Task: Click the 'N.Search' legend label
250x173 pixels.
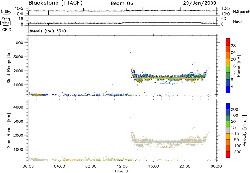Action: [241, 12]
